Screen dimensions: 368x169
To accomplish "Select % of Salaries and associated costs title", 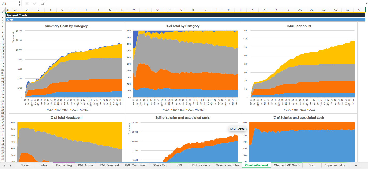I will (299, 118).
